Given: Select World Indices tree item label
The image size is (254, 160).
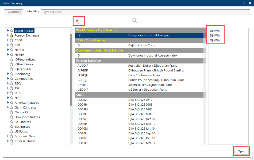Looking at the screenshot, I should (x=24, y=31).
